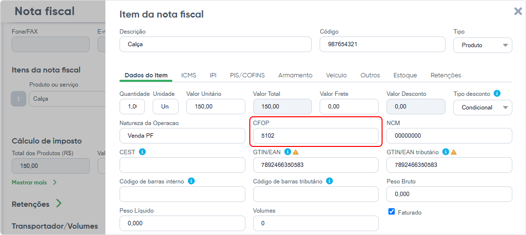This screenshot has width=526, height=235.
Task: Click the Unidade field showing Un
Action: point(165,107)
